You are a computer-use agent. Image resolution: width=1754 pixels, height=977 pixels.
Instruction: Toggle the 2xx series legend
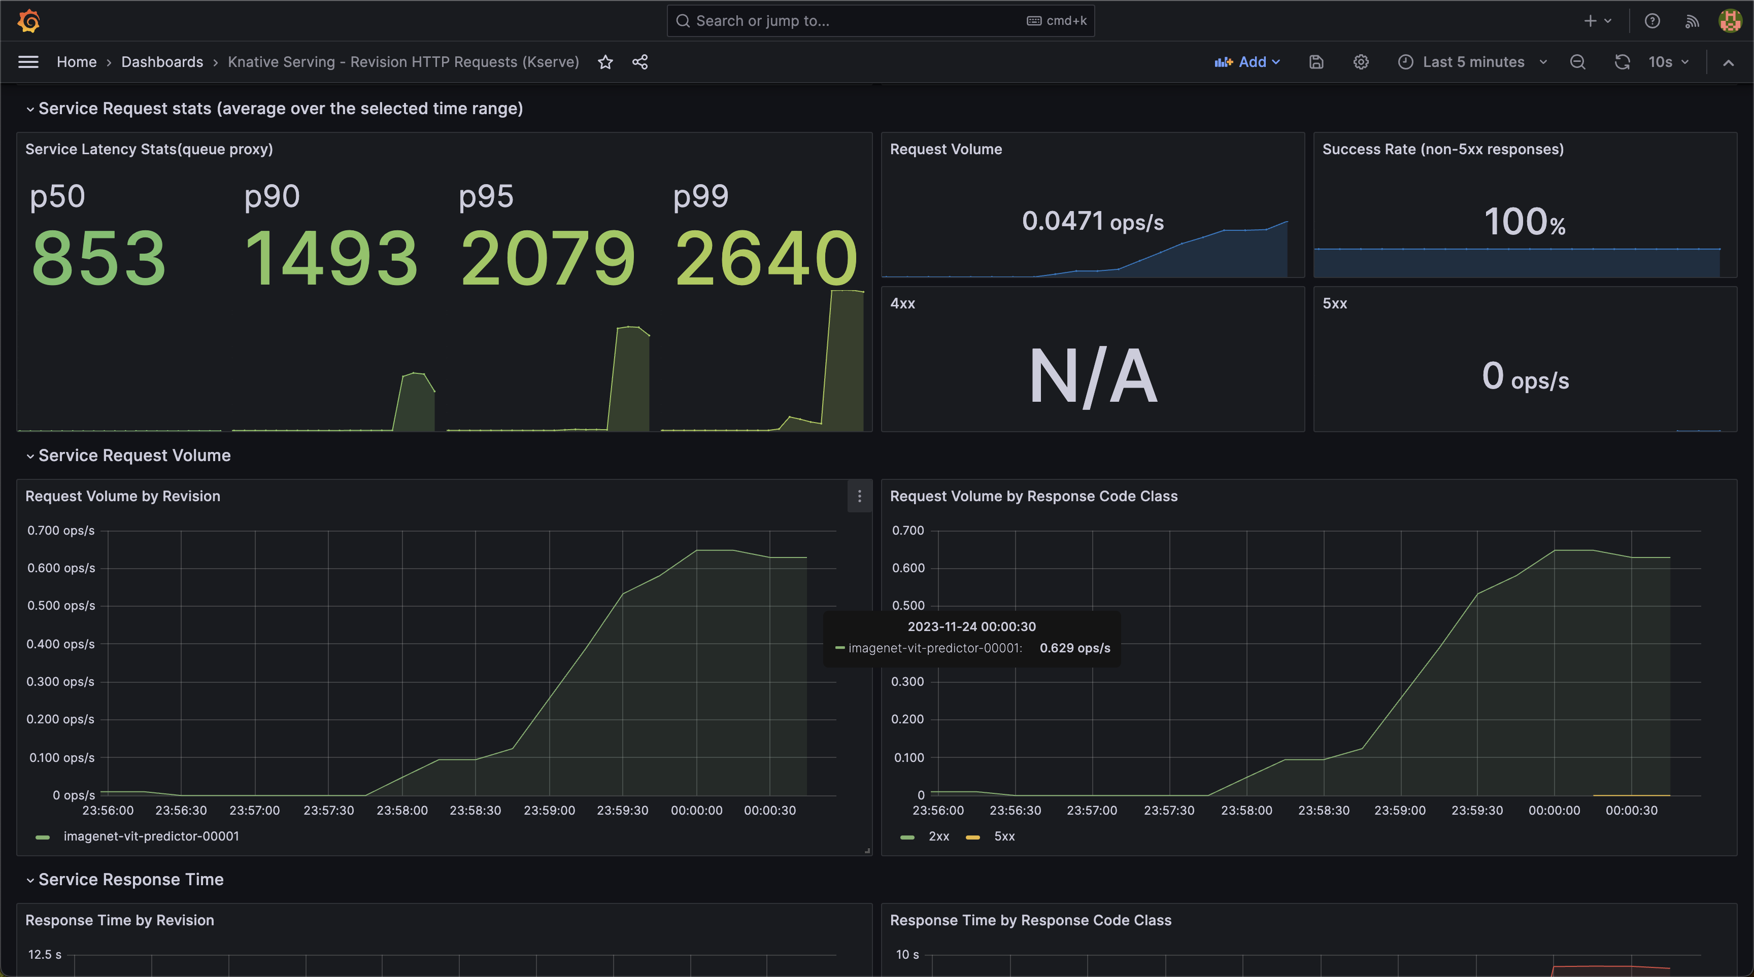click(x=938, y=836)
